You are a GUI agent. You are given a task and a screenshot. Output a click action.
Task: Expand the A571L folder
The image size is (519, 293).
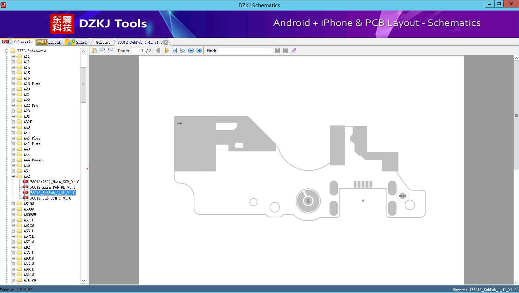click(x=13, y=236)
